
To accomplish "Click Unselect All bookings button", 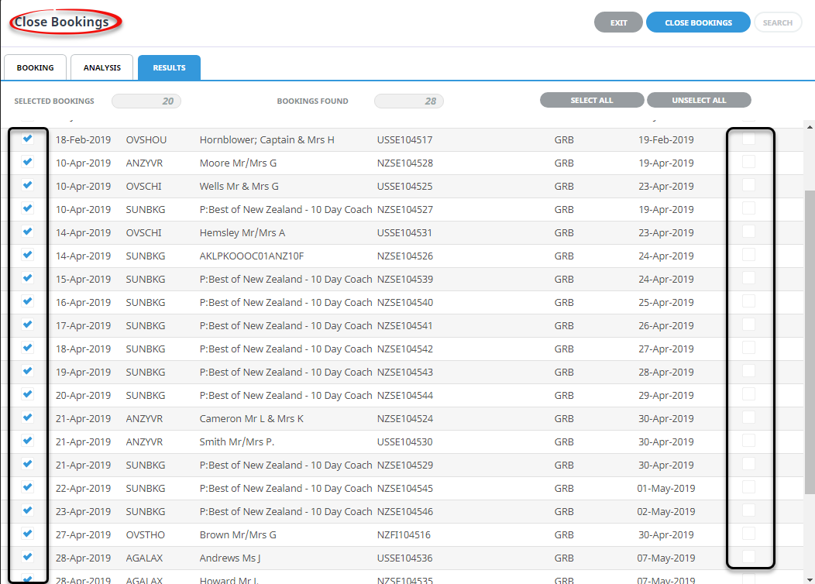I will click(x=699, y=101).
